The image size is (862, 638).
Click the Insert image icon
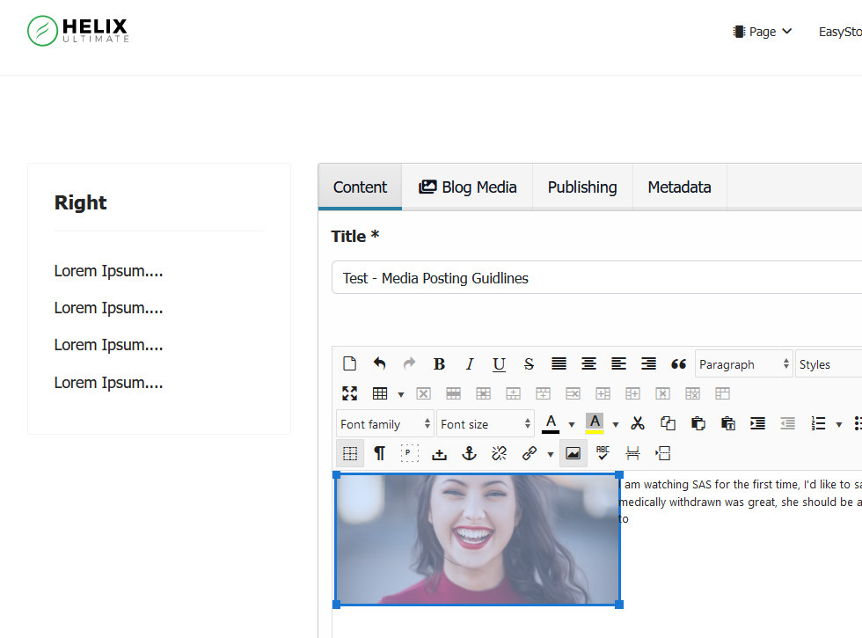point(573,453)
